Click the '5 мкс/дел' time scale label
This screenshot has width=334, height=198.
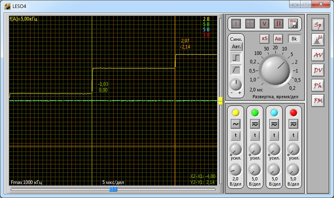pos(113,182)
